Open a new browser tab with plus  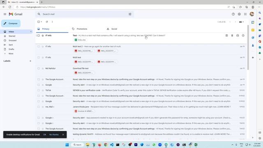tap(42, 2)
